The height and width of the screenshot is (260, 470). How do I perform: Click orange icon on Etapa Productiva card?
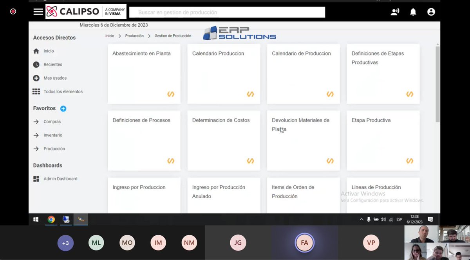point(410,161)
